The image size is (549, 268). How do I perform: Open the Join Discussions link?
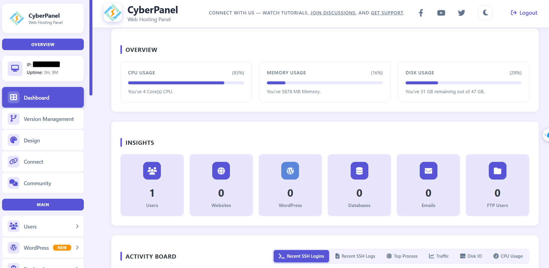pos(333,13)
